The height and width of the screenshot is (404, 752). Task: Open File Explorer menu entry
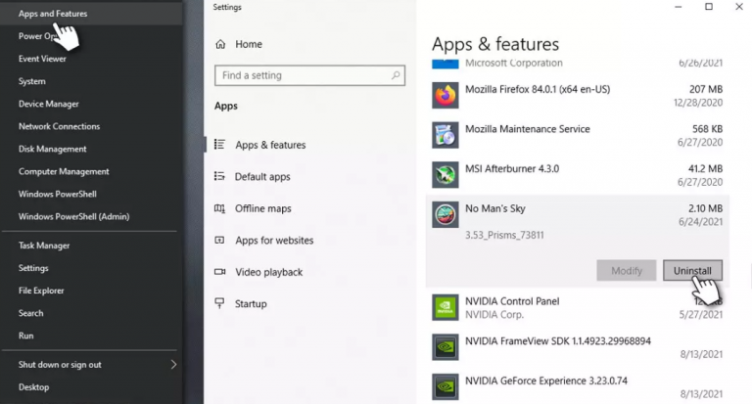(41, 290)
